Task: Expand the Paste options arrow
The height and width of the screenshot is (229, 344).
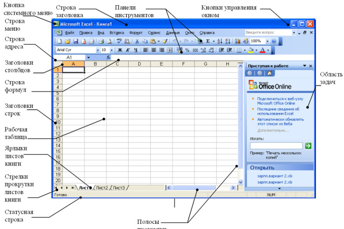Action: pyautogui.click(x=158, y=41)
